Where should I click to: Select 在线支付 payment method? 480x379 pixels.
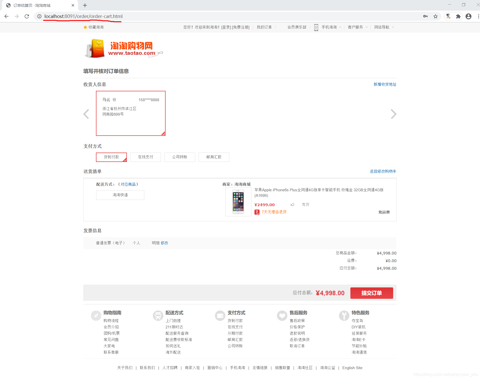tap(146, 157)
